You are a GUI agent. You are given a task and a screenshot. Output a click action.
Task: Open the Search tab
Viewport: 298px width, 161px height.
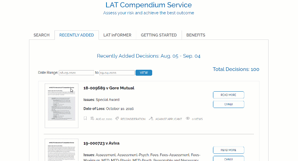coord(41,35)
